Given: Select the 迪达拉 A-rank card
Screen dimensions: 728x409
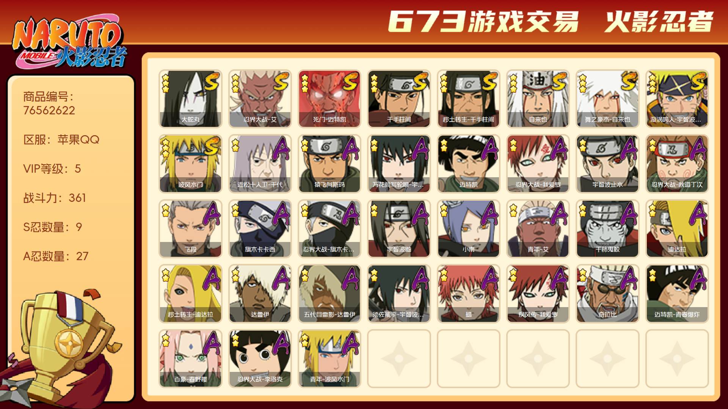Looking at the screenshot, I should pyautogui.click(x=677, y=229).
